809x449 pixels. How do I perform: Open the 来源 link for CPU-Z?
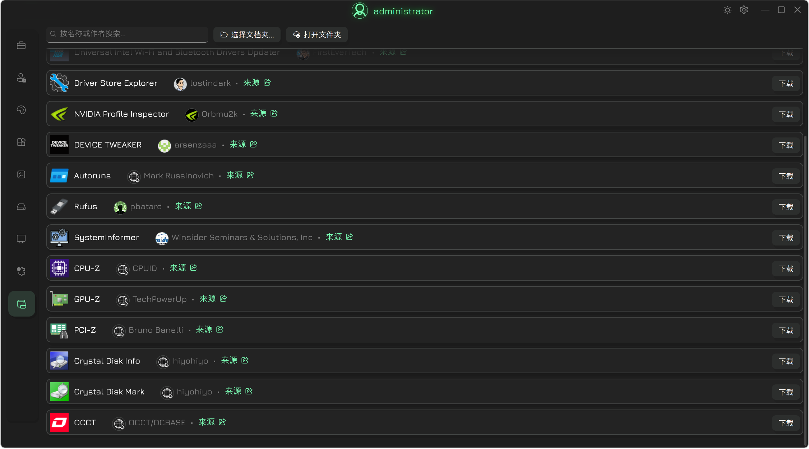(x=184, y=268)
